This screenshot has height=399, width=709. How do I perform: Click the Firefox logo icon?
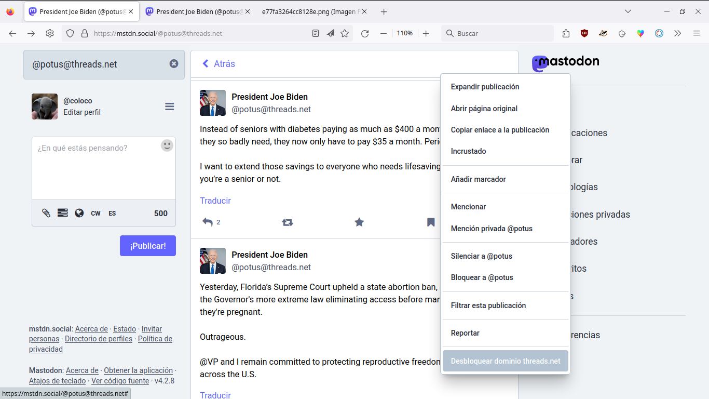(x=10, y=11)
